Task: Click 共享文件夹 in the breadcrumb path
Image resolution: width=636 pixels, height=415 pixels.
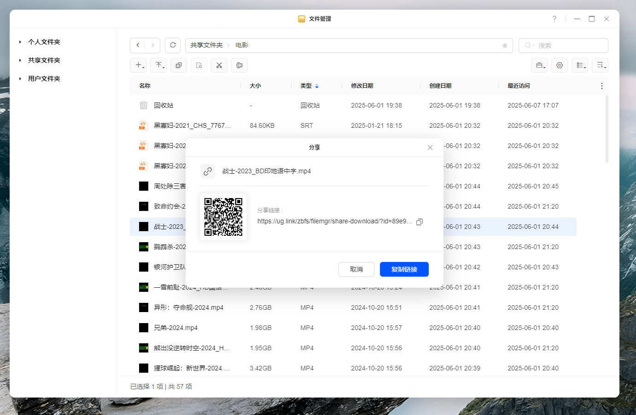Action: [x=206, y=45]
